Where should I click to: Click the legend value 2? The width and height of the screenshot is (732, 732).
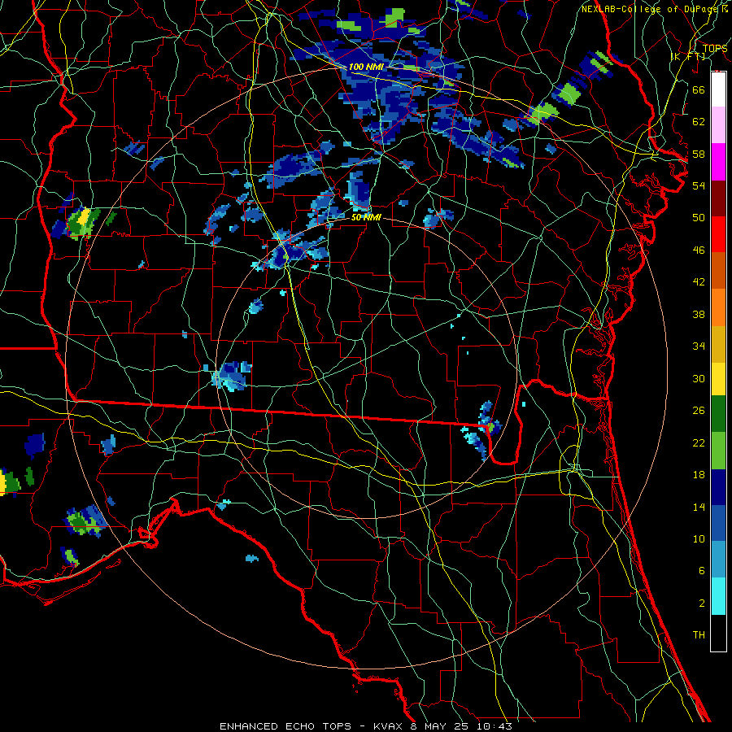701,603
